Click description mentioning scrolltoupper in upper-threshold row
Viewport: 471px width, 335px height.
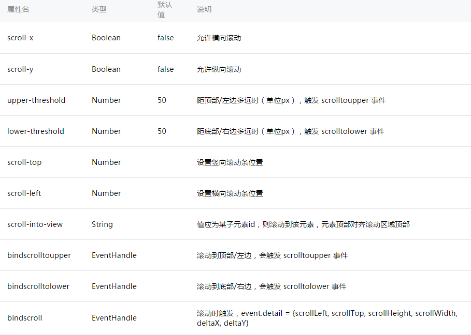tap(291, 100)
